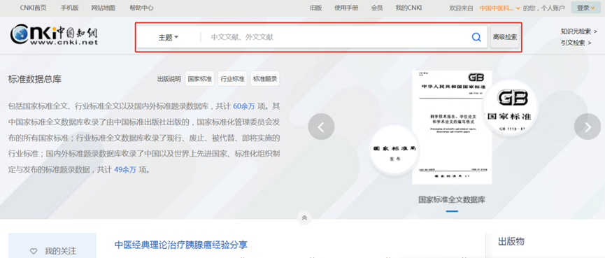This screenshot has width=605, height=258.
Task: Open article 中医经典理论治疗胰腺癌经验分享
Action: point(181,245)
